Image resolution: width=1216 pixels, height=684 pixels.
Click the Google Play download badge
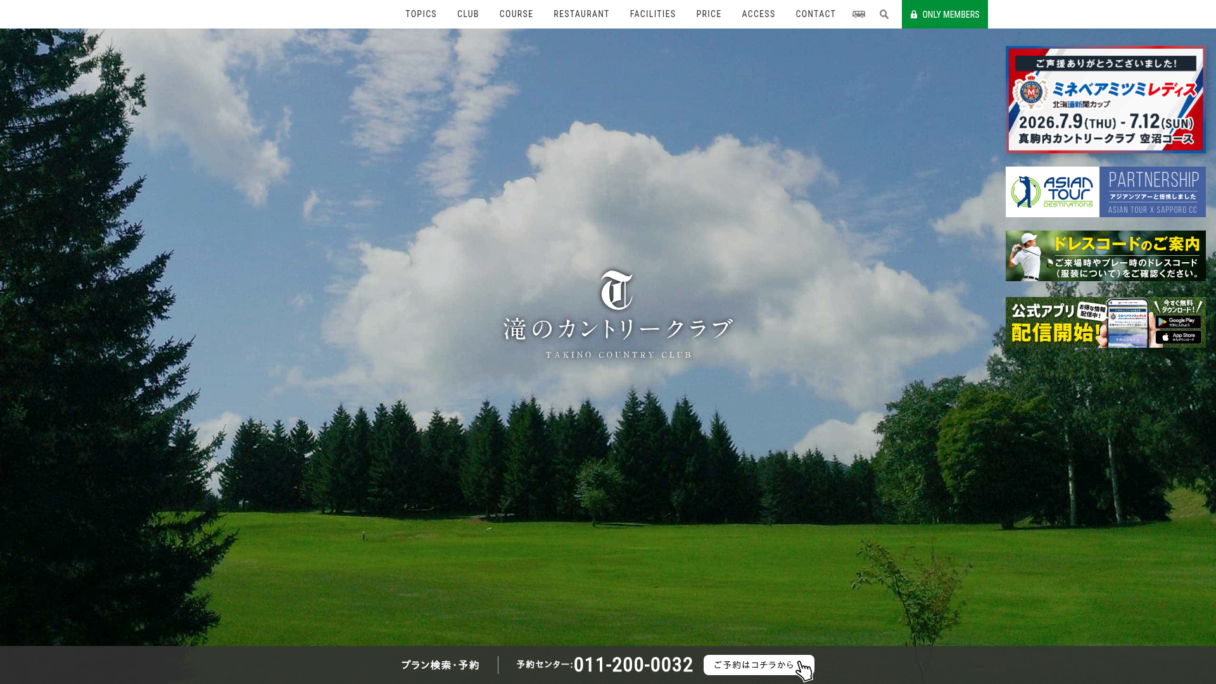click(1178, 322)
